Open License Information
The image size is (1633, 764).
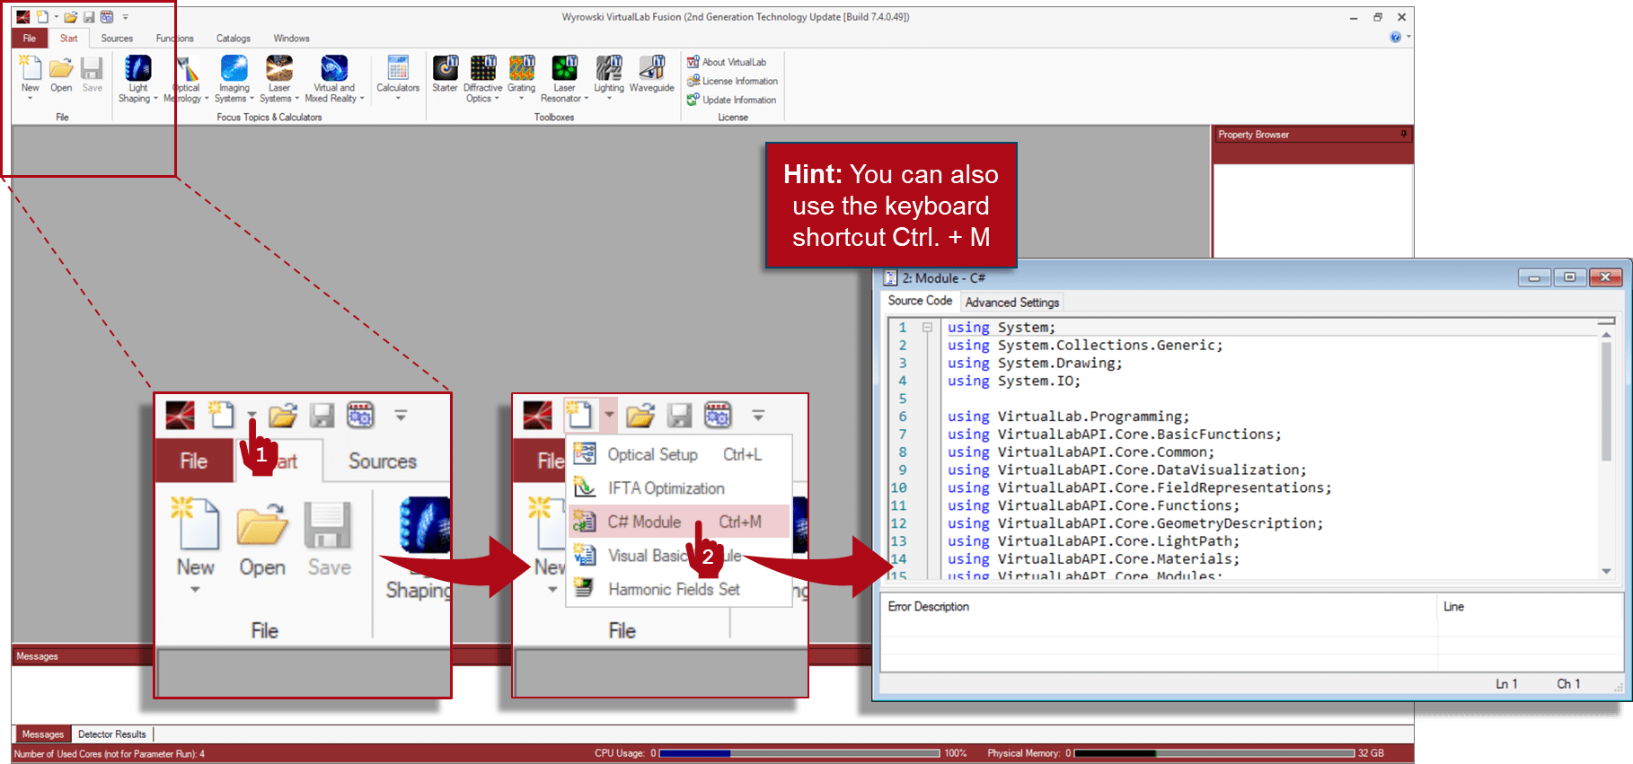point(732,81)
